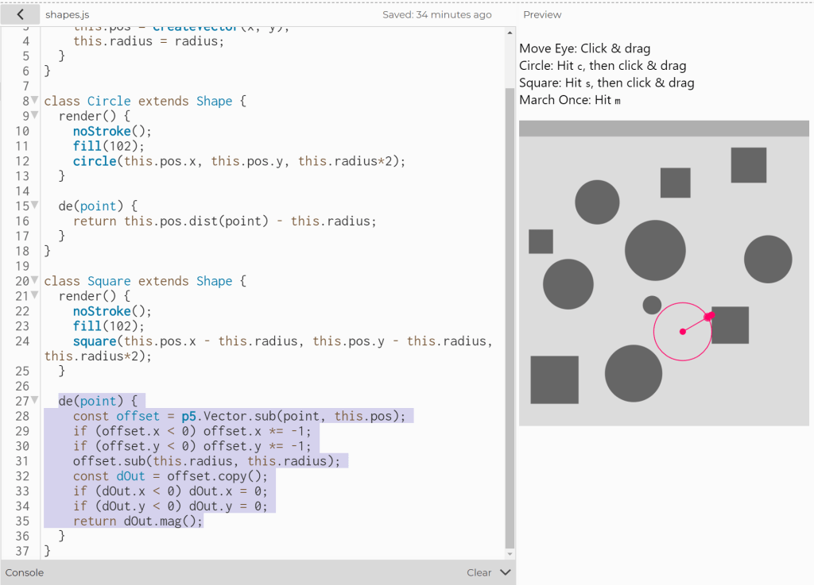Collapse Square's render() at line 21
Viewport: 814px width, 585px height.
(x=34, y=296)
